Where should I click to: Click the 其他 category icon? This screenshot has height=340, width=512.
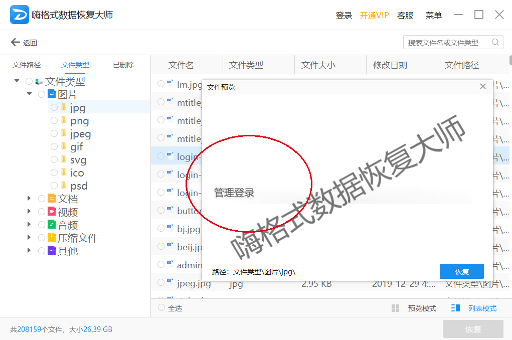(x=52, y=250)
